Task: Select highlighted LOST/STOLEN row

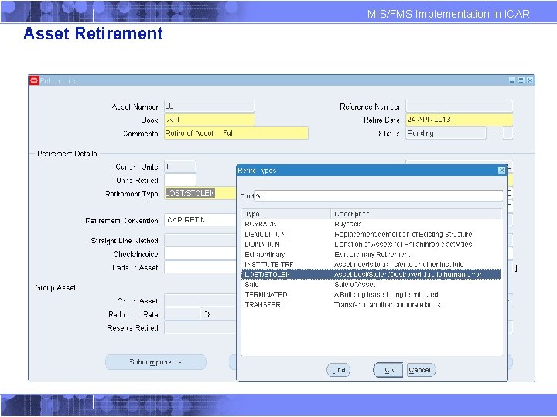Action: pos(371,274)
